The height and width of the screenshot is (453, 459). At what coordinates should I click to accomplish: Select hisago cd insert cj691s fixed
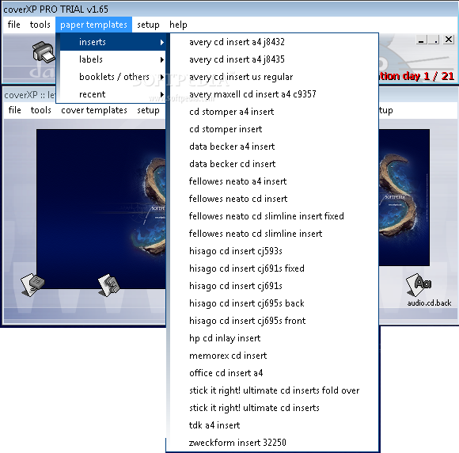274,268
